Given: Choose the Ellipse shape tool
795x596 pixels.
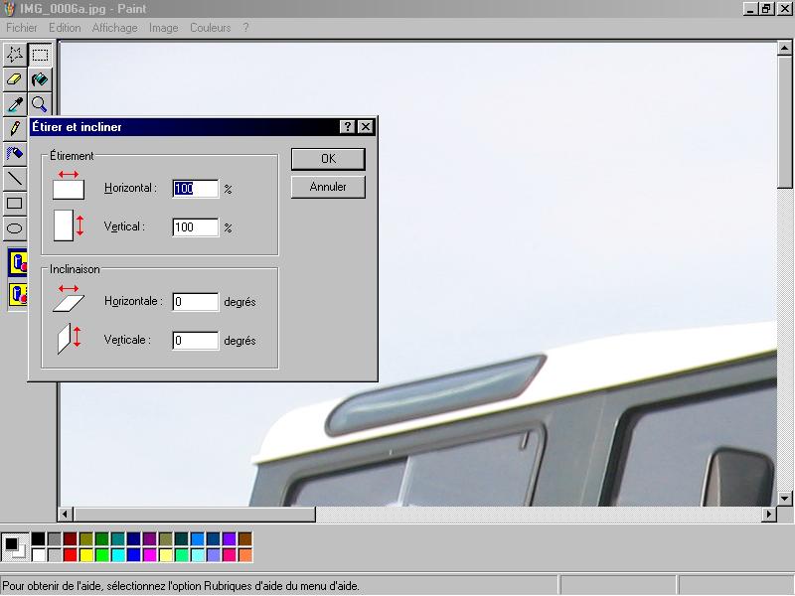Looking at the screenshot, I should tap(15, 227).
